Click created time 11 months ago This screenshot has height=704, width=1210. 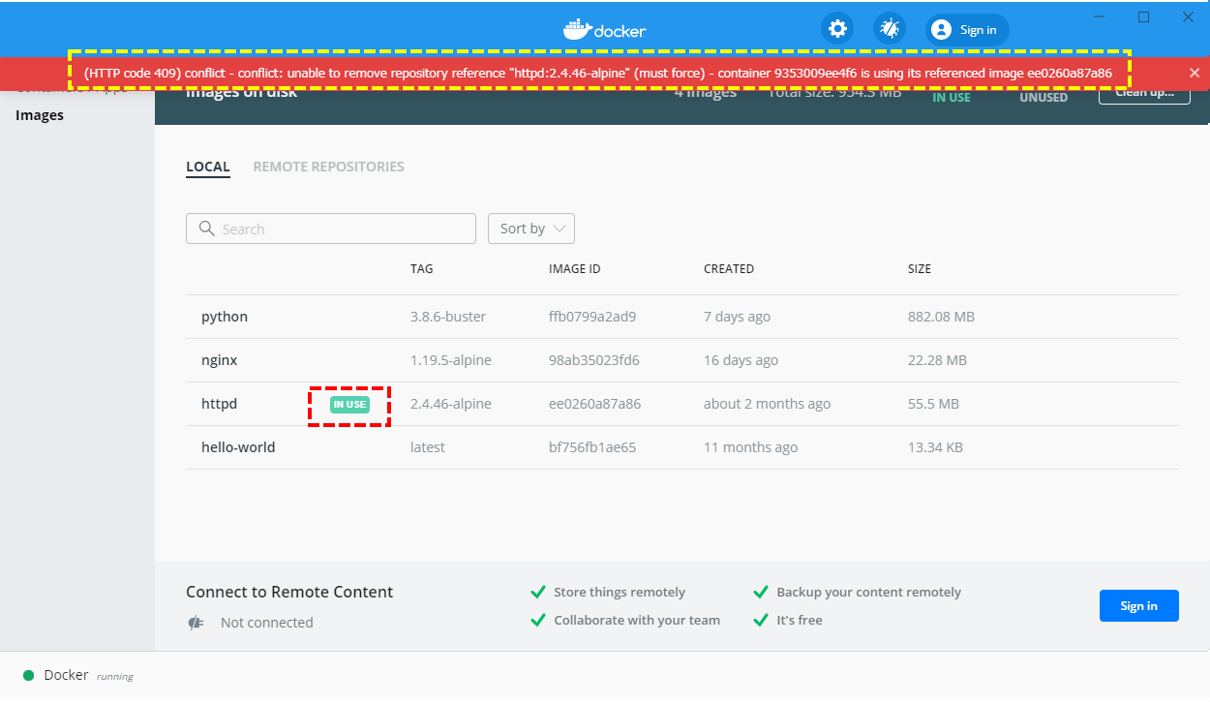point(750,447)
